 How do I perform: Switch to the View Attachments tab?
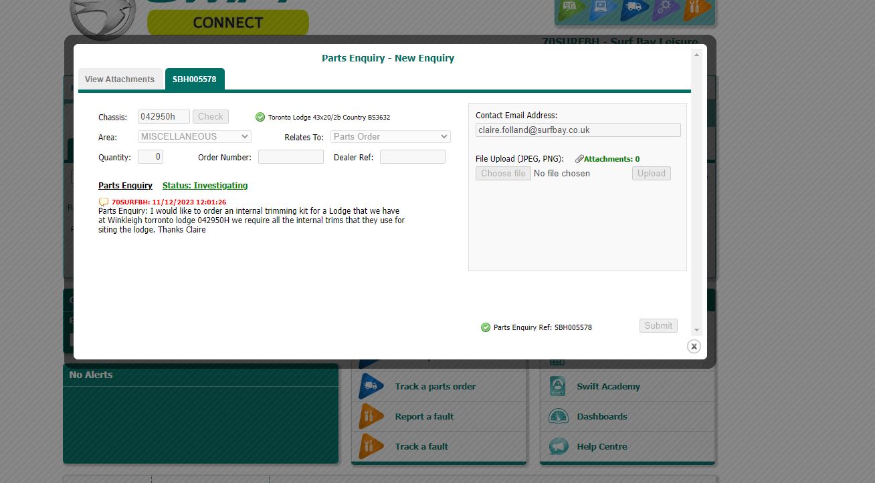point(120,79)
